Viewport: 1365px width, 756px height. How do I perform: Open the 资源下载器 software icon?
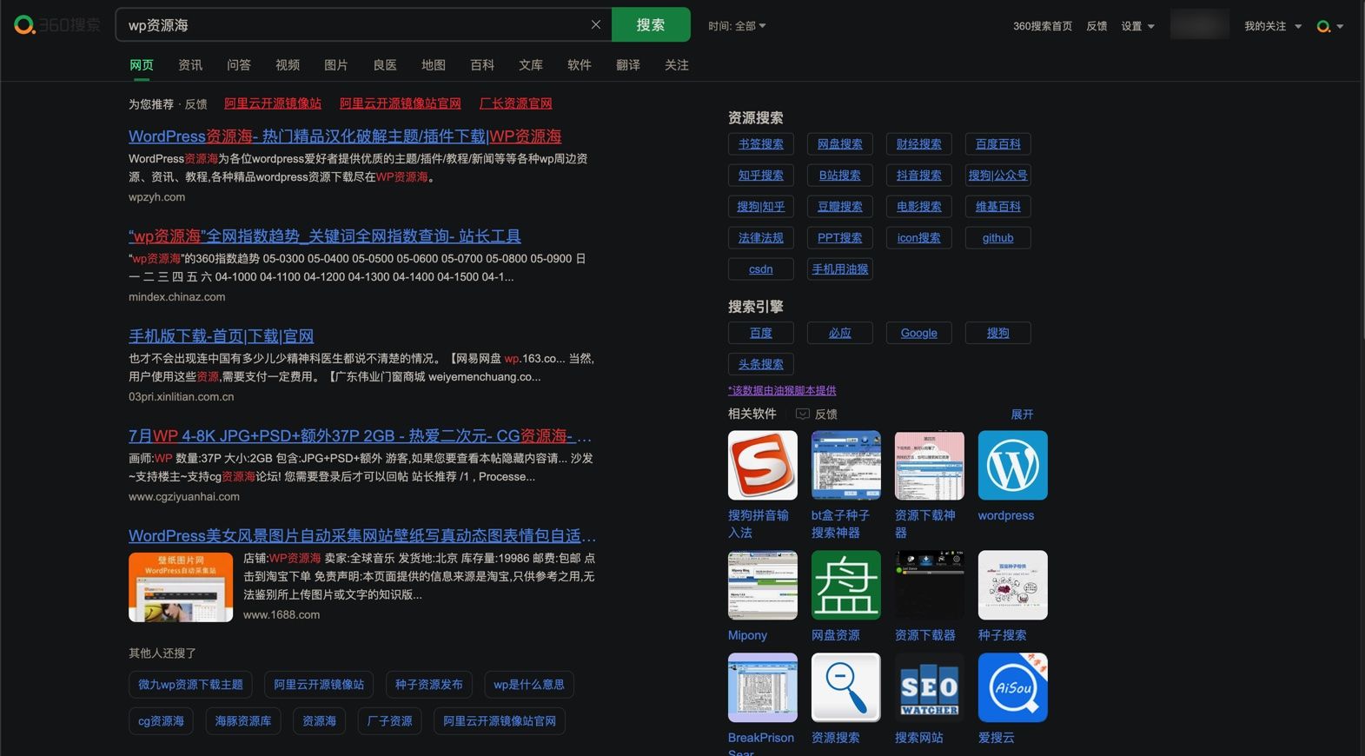coord(929,585)
